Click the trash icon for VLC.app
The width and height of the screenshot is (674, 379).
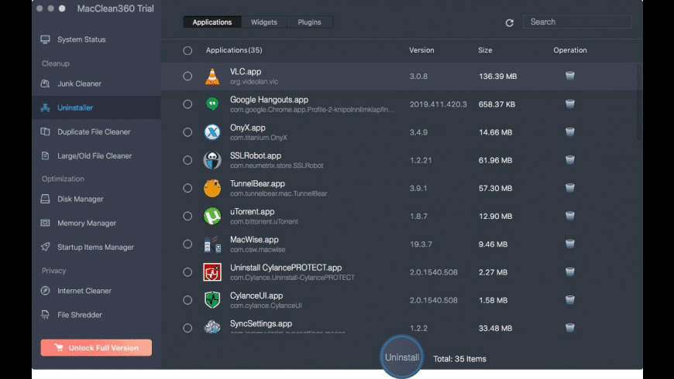click(569, 76)
